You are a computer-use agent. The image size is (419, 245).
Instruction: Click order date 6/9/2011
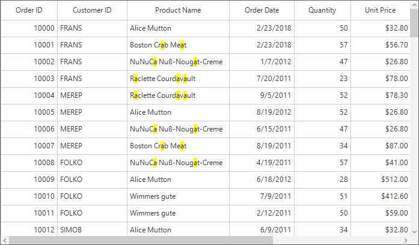coord(276,230)
